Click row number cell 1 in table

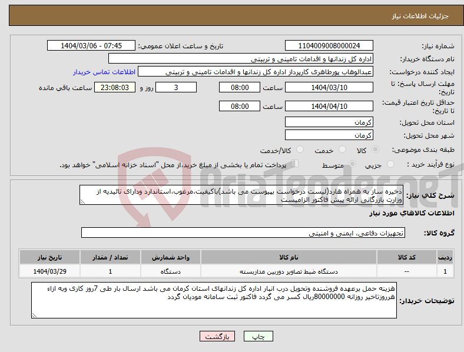tap(445, 271)
